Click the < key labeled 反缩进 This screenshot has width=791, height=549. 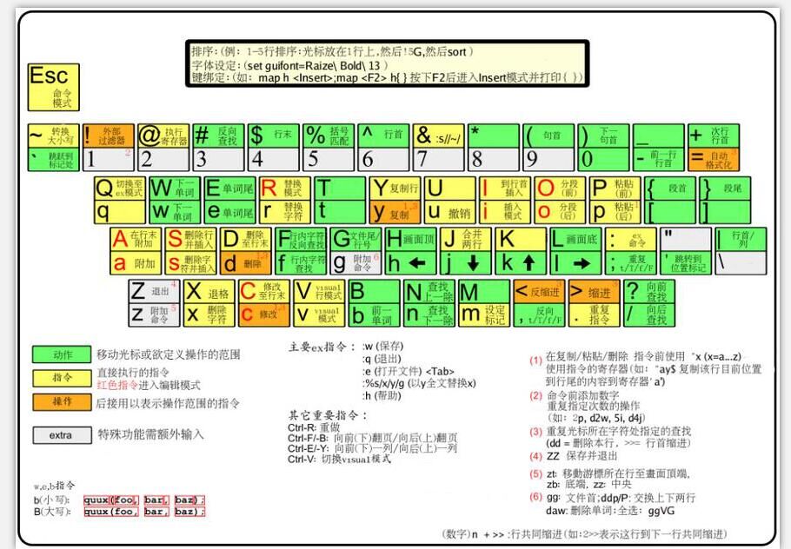pos(539,292)
